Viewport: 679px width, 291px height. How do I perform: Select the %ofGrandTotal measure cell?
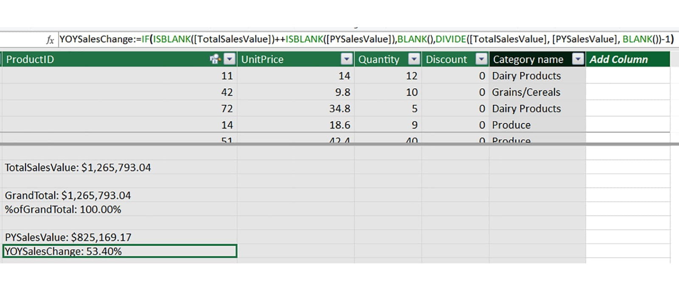click(63, 210)
